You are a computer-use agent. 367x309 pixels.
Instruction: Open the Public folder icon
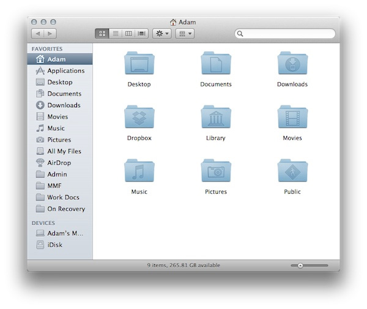tap(292, 170)
